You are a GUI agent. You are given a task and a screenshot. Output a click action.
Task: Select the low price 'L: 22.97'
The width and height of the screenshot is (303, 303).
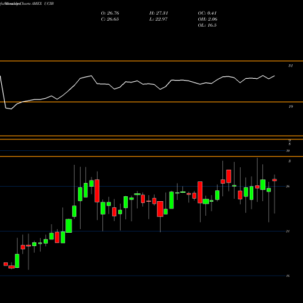click(158, 19)
